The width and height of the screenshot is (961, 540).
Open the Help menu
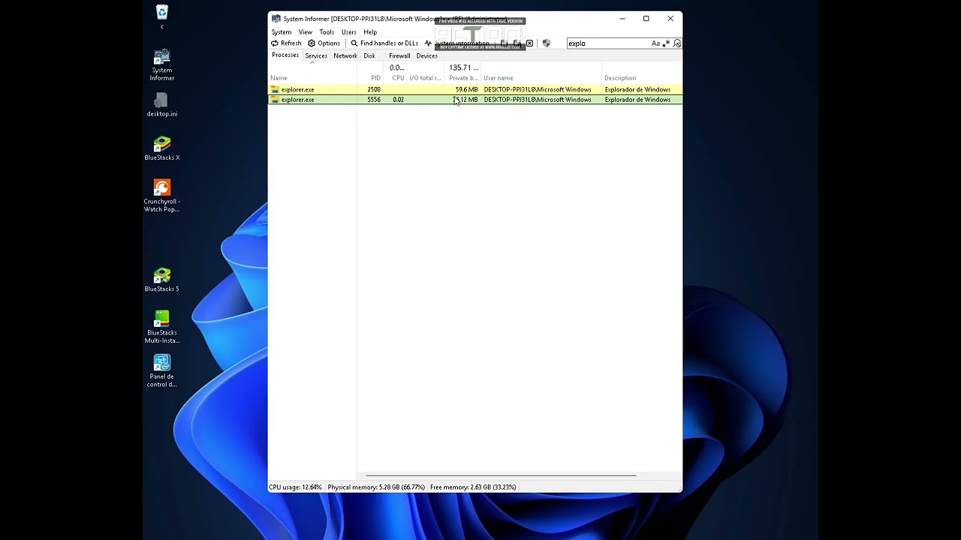pyautogui.click(x=370, y=32)
